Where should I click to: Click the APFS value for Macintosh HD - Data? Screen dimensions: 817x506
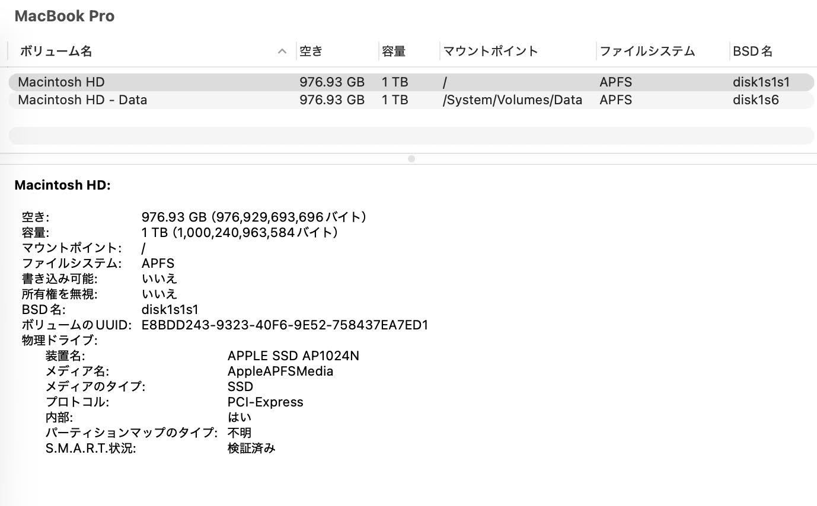coord(615,100)
